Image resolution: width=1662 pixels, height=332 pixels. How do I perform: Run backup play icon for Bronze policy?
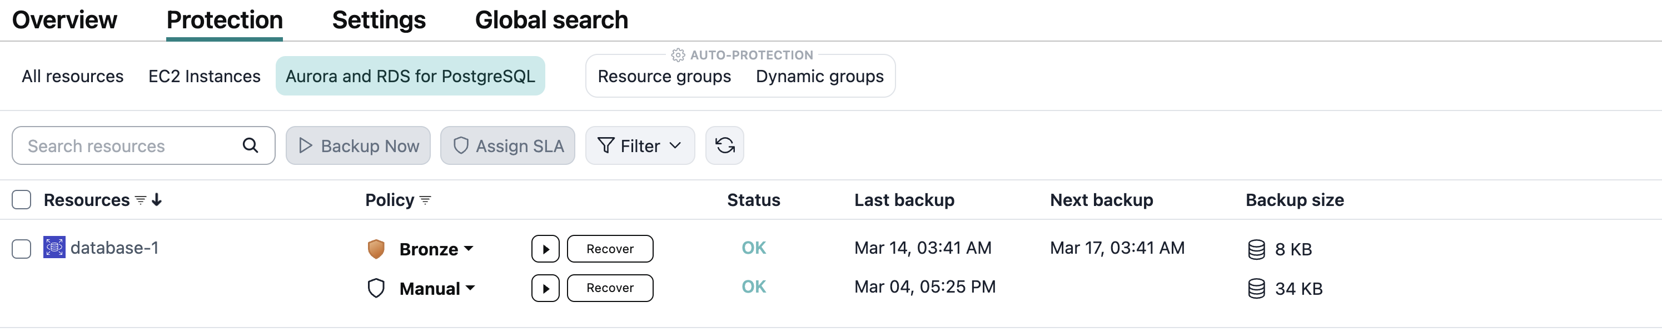[545, 249]
